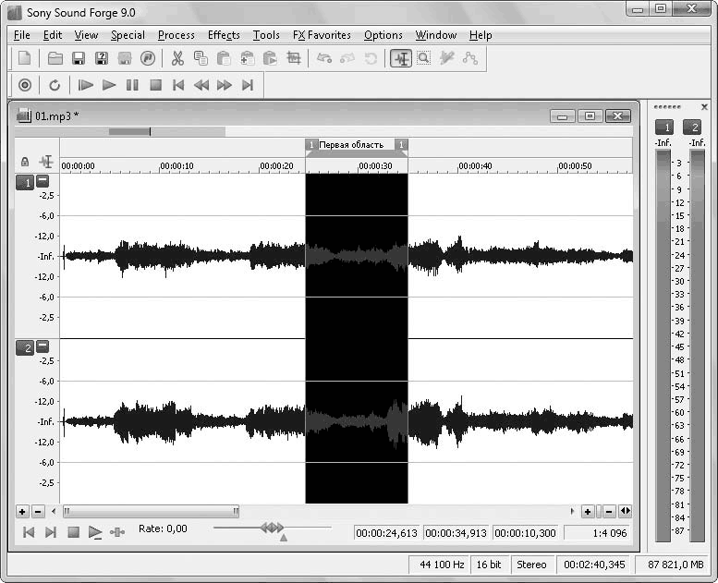Click the Trim/Crop toolbar icon

(x=294, y=58)
